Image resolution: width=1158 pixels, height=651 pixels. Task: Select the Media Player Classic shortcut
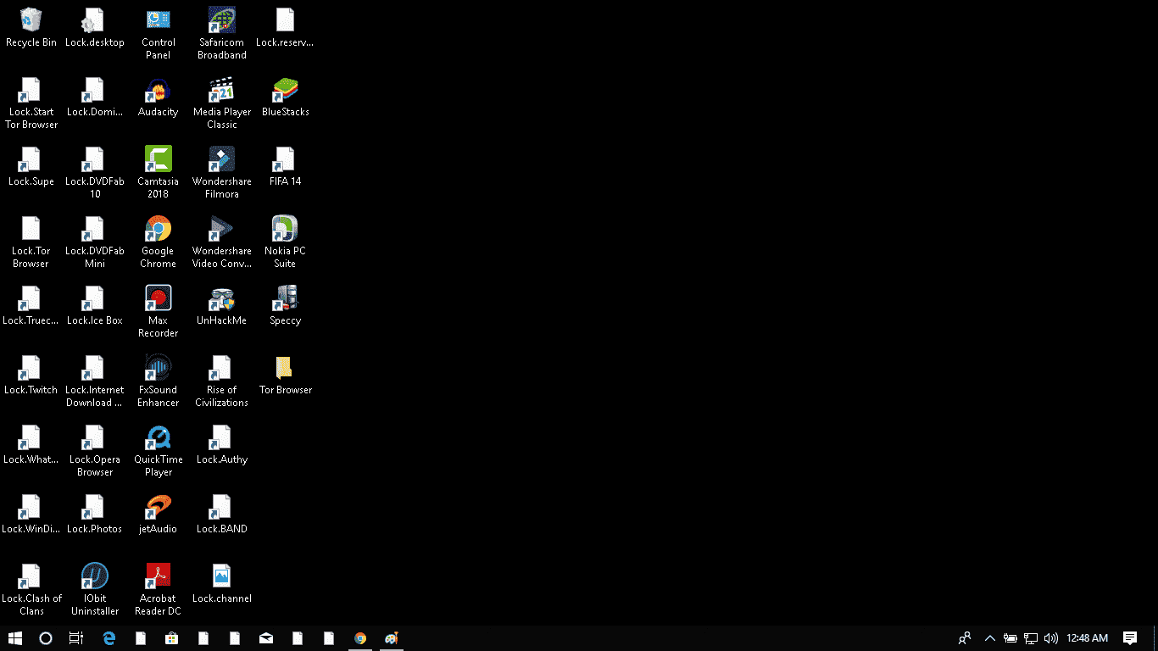pyautogui.click(x=222, y=103)
